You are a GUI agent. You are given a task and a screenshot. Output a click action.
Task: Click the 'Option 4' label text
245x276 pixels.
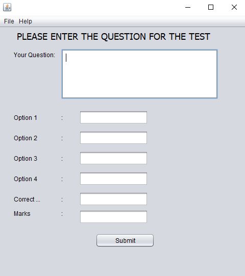coord(26,179)
